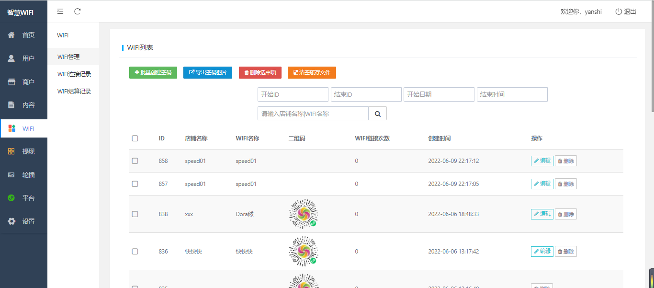The height and width of the screenshot is (288, 654).
Task: Click 删除 for row 858
Action: tap(566, 161)
